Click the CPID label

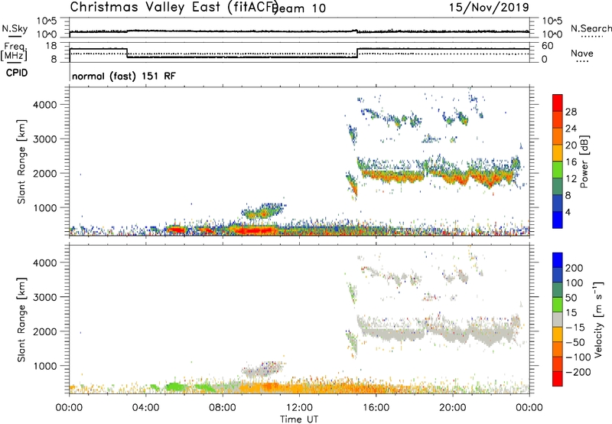[x=17, y=73]
